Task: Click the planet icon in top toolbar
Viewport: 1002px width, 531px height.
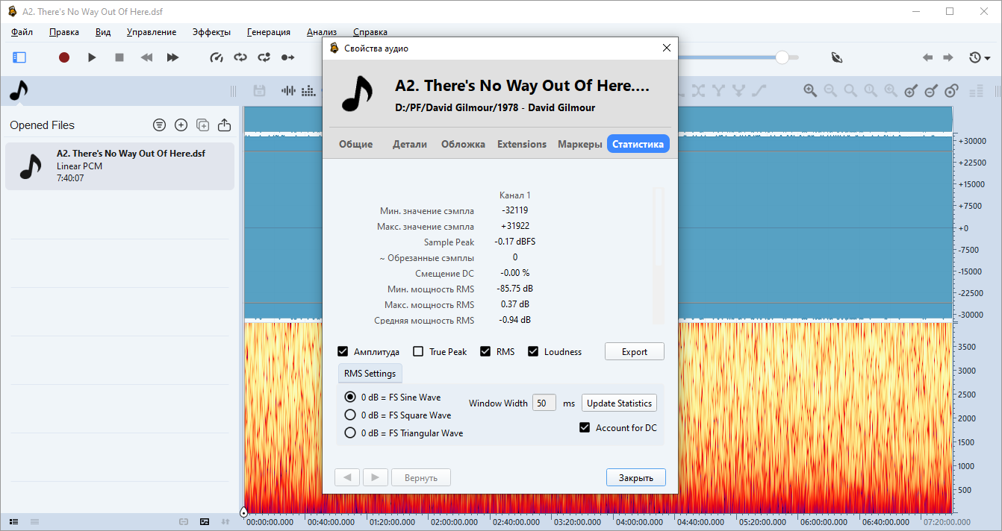Action: coord(837,57)
